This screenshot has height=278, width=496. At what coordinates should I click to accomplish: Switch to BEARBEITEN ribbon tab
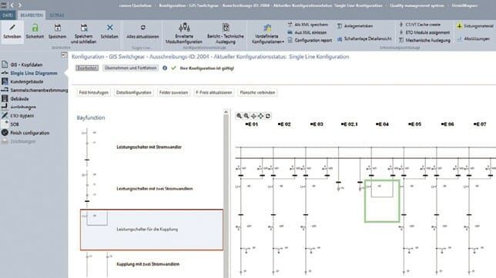pos(32,15)
